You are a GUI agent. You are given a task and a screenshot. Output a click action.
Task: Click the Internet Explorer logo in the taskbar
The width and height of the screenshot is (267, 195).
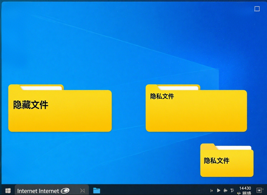point(65,191)
